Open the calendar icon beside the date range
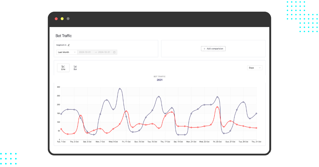Screen dimensions: 319x167 pyautogui.click(x=114, y=52)
